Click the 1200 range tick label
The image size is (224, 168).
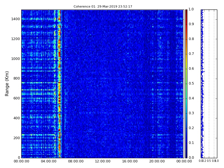(16, 39)
